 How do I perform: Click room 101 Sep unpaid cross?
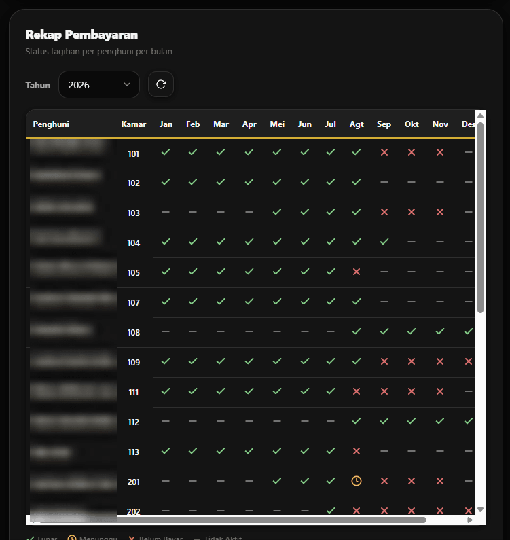point(384,152)
